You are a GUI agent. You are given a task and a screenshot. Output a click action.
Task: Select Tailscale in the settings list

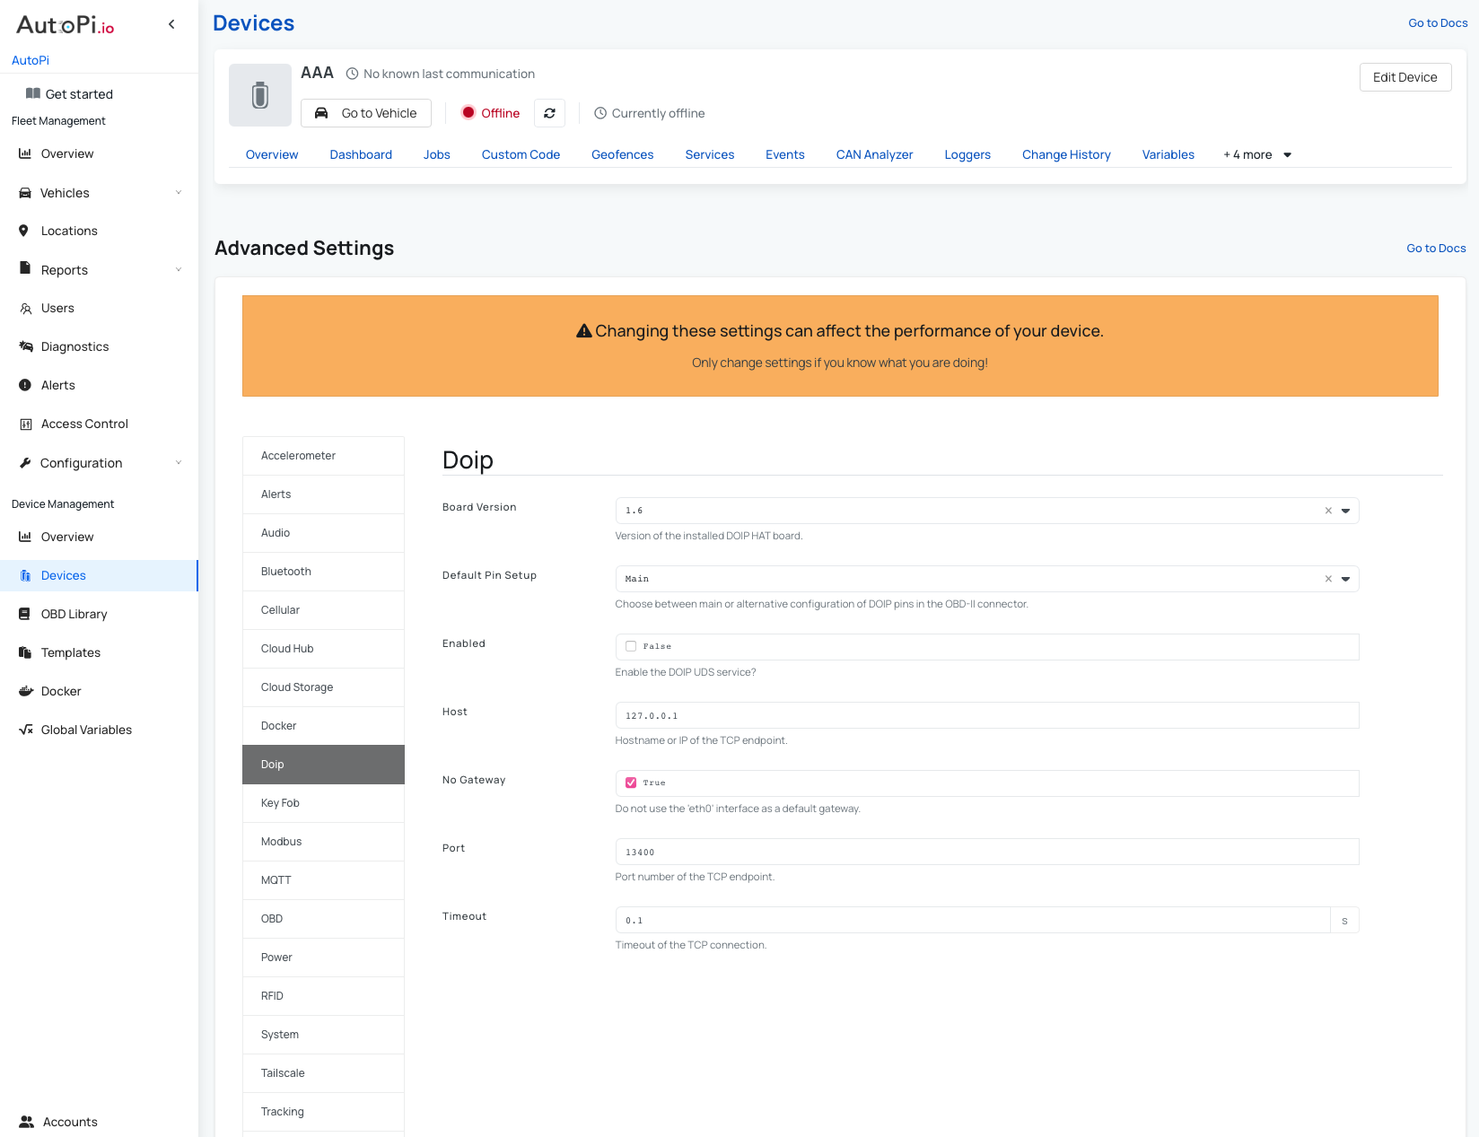[323, 1073]
